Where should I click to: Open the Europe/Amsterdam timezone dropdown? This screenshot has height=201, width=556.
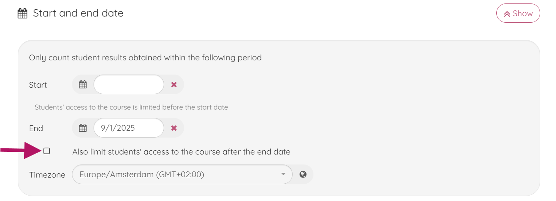click(182, 174)
